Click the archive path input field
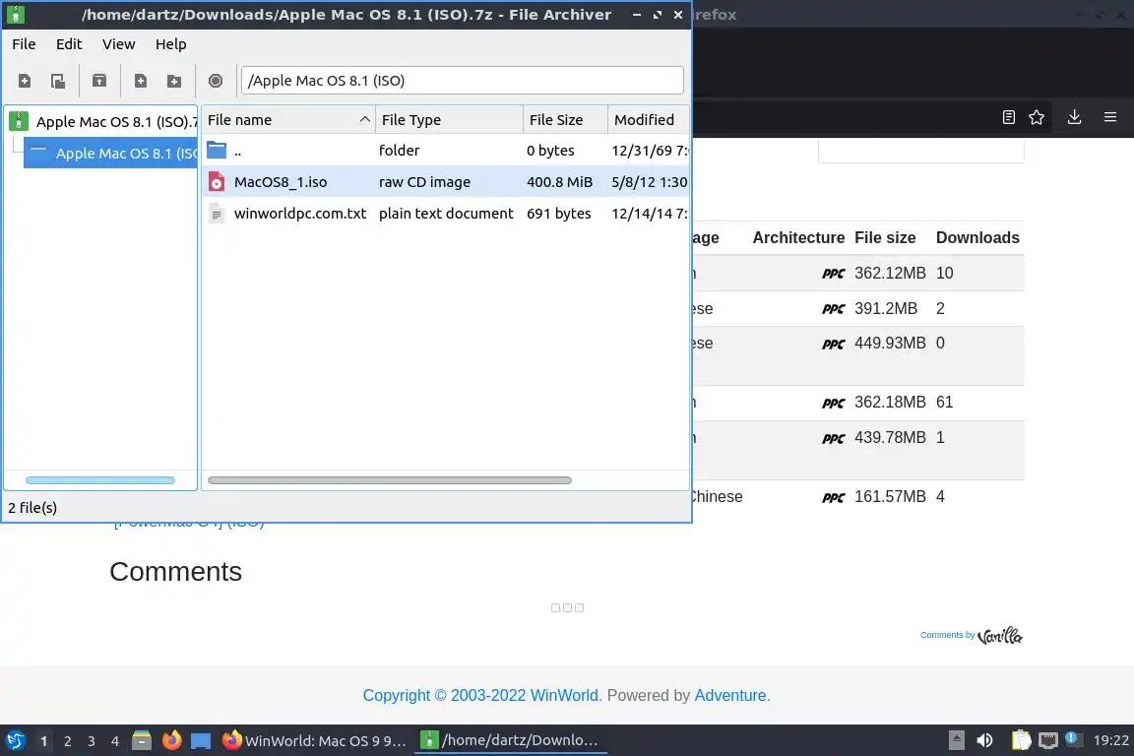This screenshot has height=756, width=1134. tap(463, 81)
